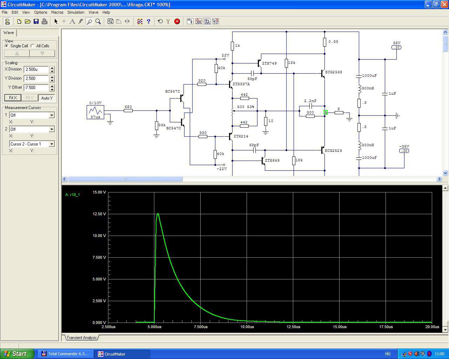
Task: Open the Cursor 2 measurement dropdown
Action: [52, 129]
